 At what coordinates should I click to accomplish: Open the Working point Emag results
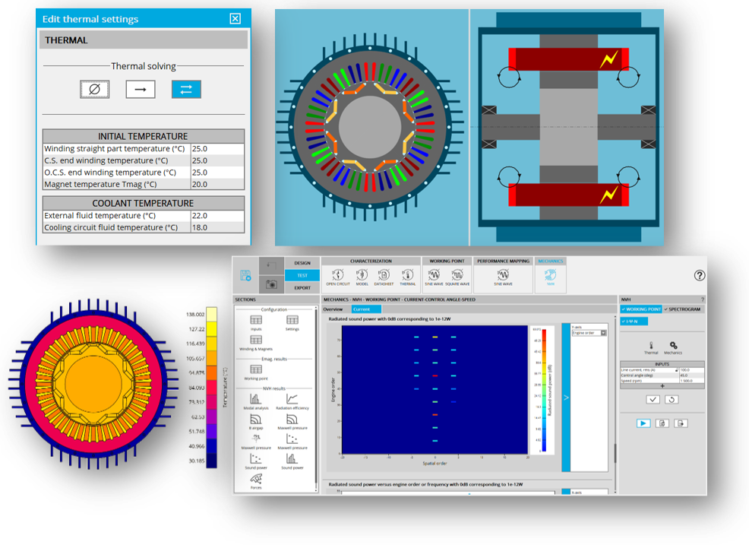pyautogui.click(x=256, y=372)
